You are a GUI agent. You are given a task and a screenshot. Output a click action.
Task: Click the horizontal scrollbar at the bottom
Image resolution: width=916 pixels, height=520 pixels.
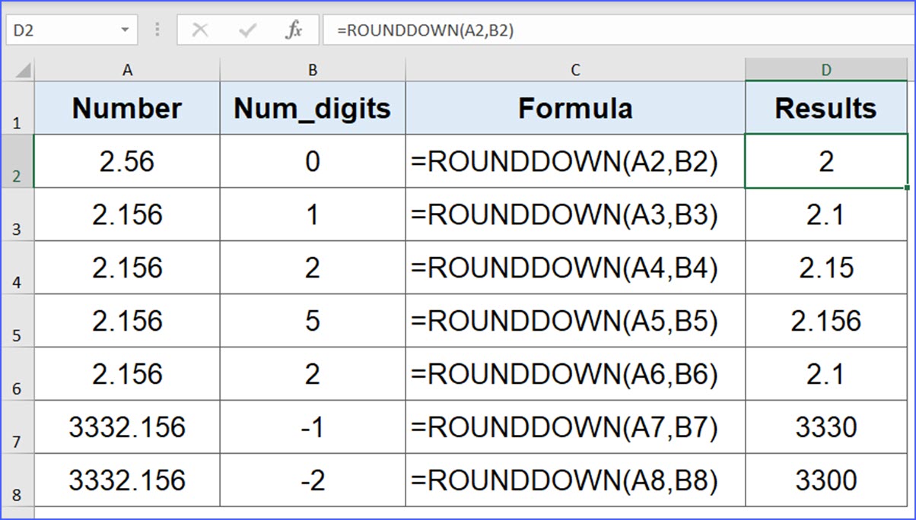point(456,515)
